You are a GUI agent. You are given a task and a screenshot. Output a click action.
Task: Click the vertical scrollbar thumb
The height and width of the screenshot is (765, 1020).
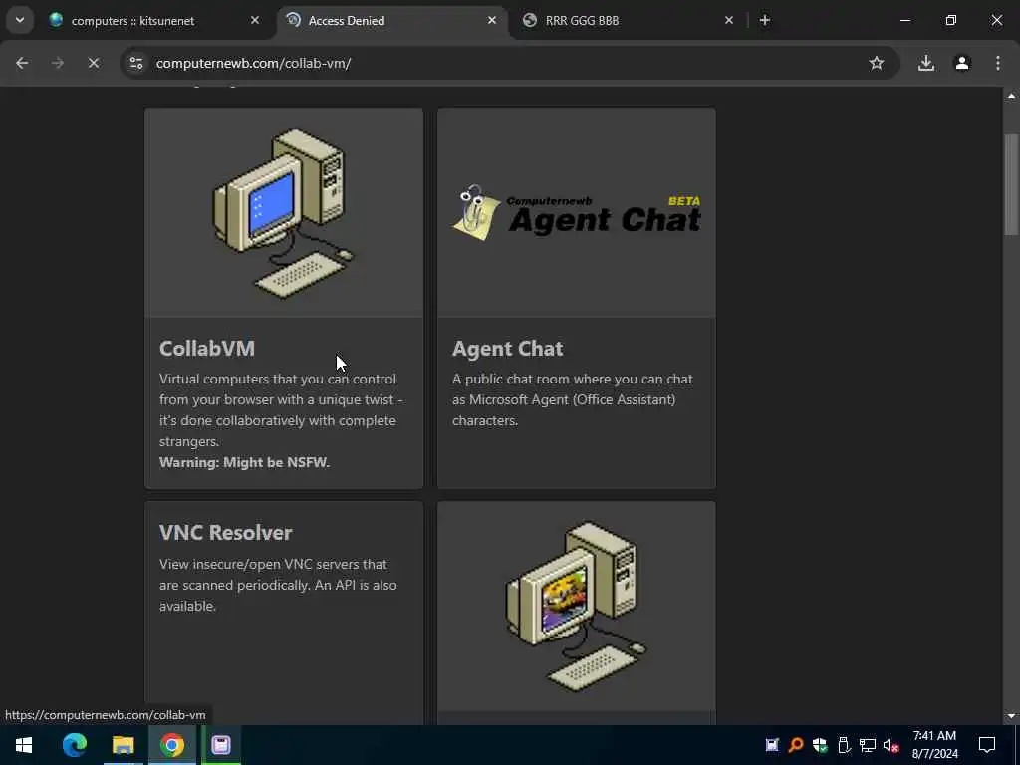pos(1011,184)
